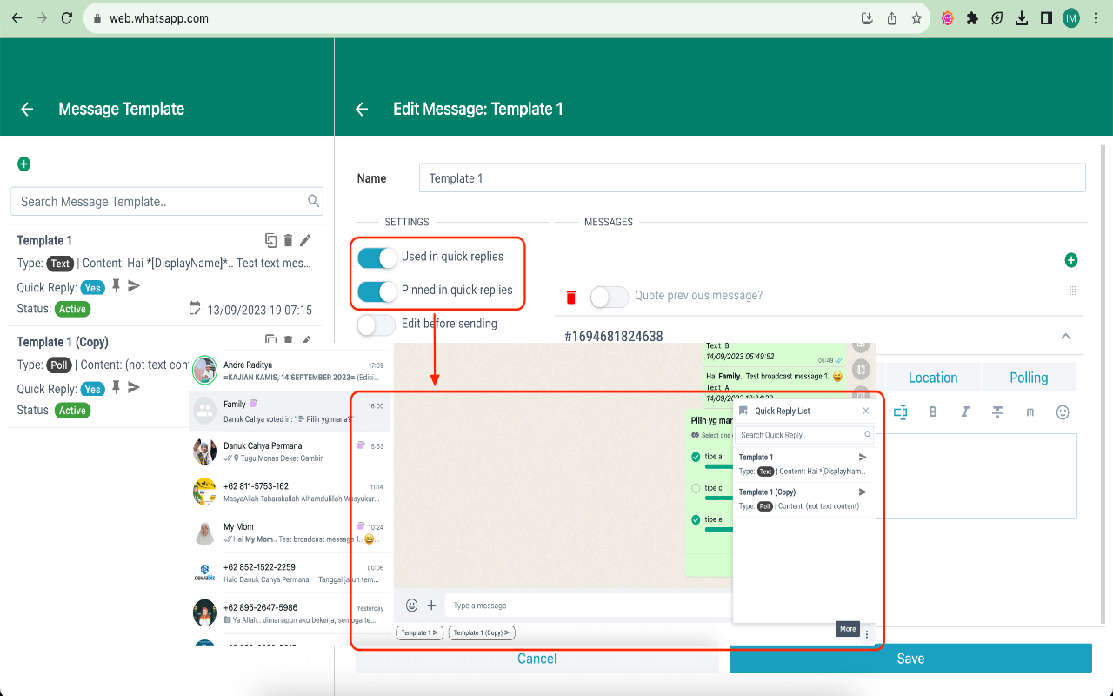Enable Quote previous message switch
The height and width of the screenshot is (696, 1113).
click(609, 297)
